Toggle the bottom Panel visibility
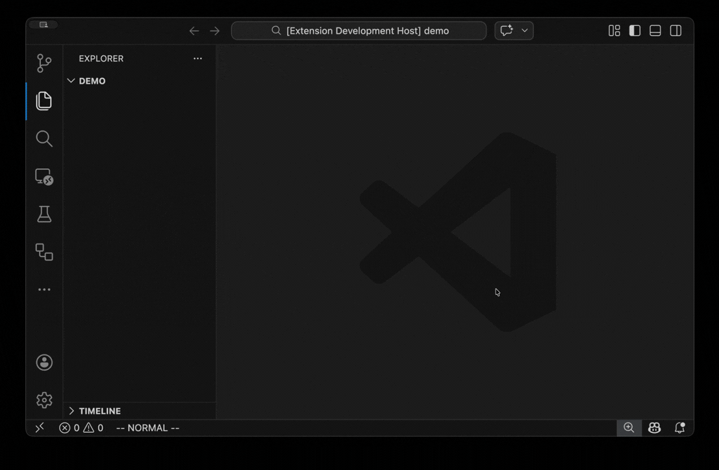719x470 pixels. point(655,30)
